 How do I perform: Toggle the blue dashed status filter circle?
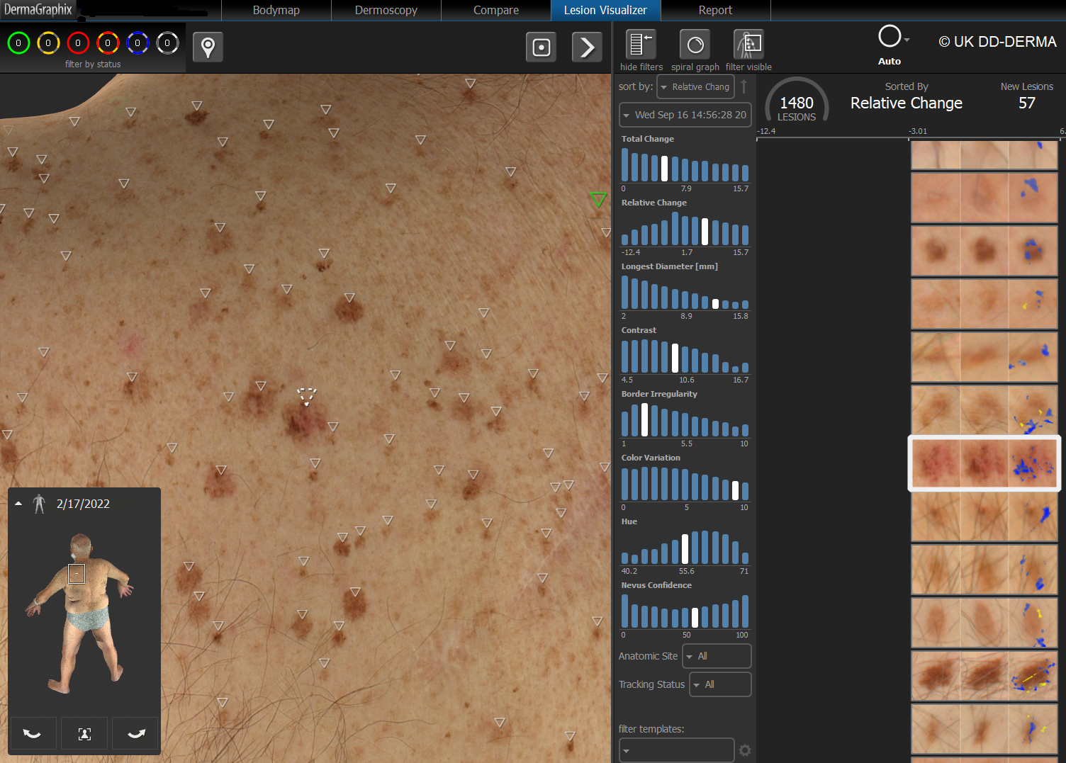tap(138, 43)
